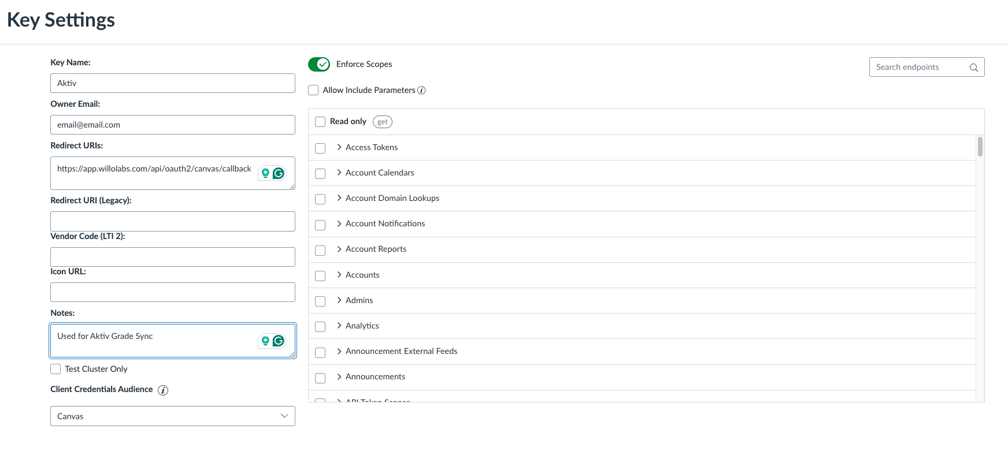Screen dimensions: 1008x455
Task: Check the Account Reports checkbox
Action: (320, 251)
